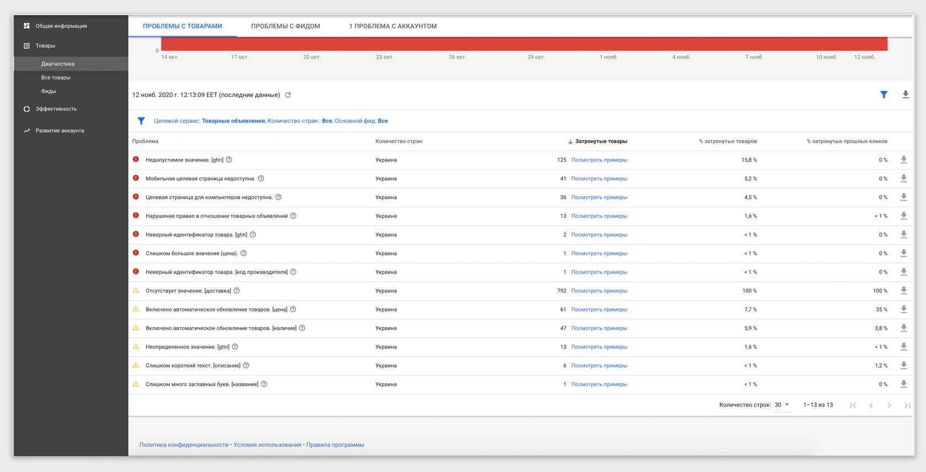This screenshot has width=926, height=472.
Task: Download the missing shipping value issue row
Action: pos(903,291)
